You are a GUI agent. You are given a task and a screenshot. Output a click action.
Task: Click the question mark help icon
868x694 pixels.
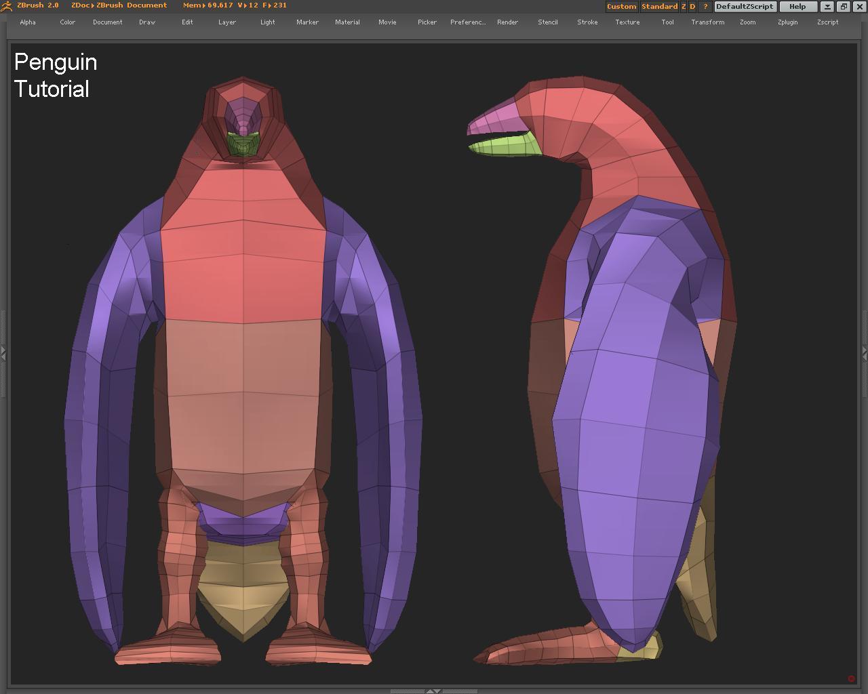(705, 7)
